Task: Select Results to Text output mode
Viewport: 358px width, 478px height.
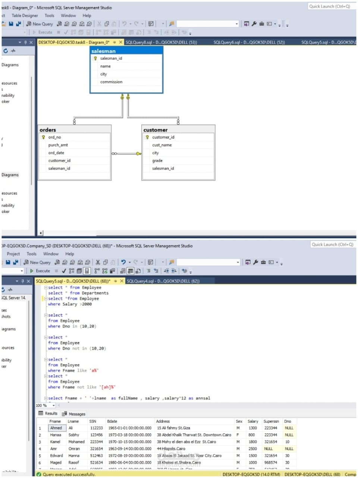Action: coord(123,271)
